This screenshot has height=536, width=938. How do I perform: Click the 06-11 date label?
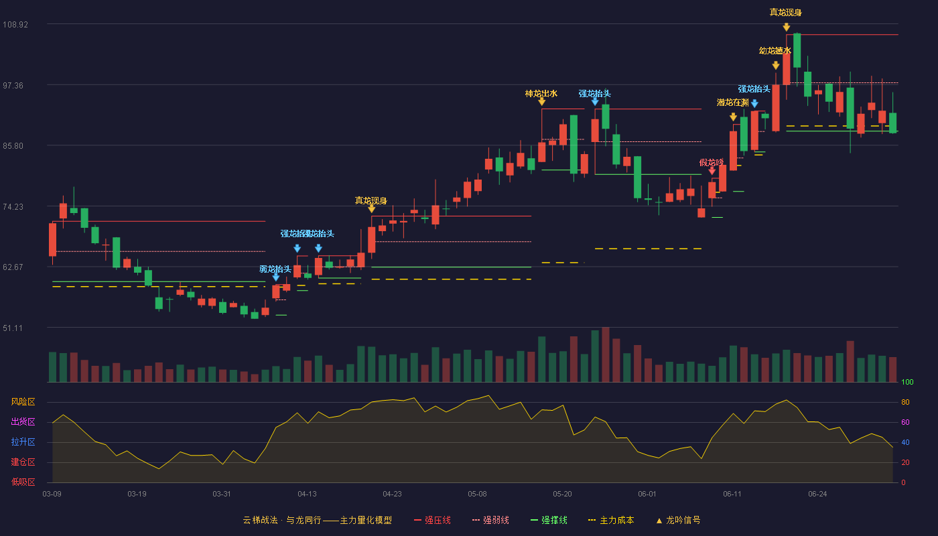732,494
